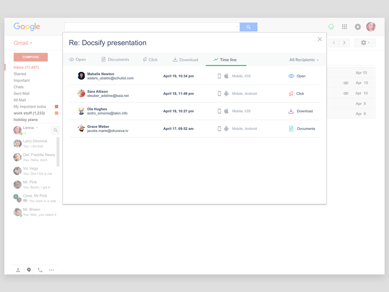Click the color square beside My Important todos

click(56, 107)
